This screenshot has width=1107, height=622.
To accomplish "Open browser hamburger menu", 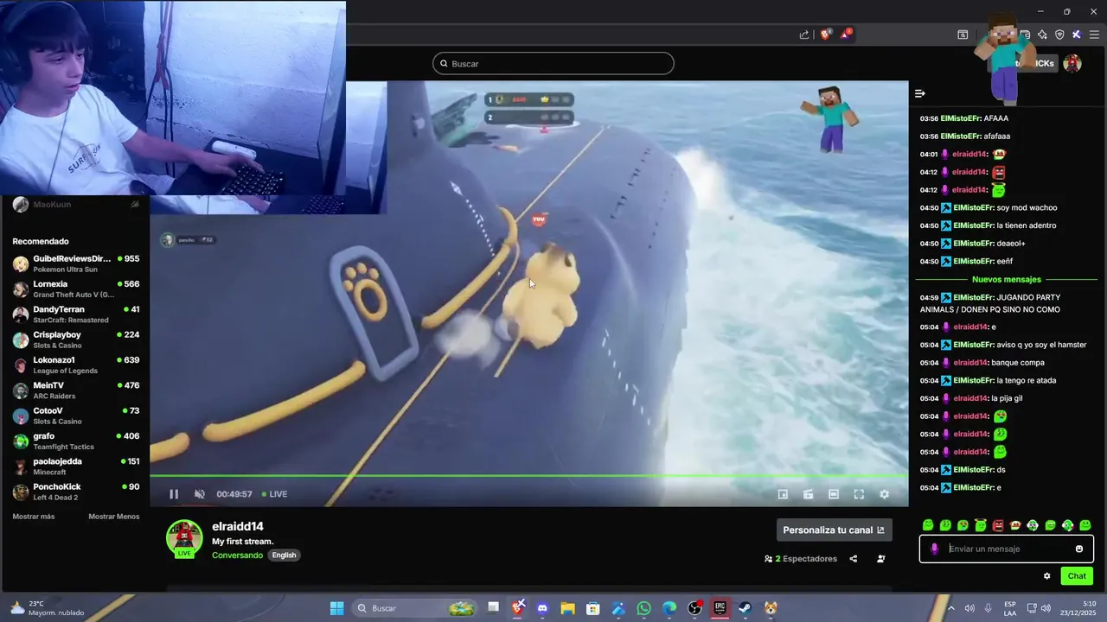I will (x=1094, y=35).
